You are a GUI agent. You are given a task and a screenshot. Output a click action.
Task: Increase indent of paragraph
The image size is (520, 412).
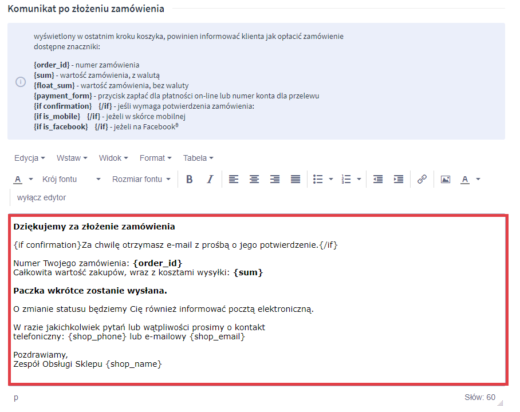pyautogui.click(x=399, y=179)
